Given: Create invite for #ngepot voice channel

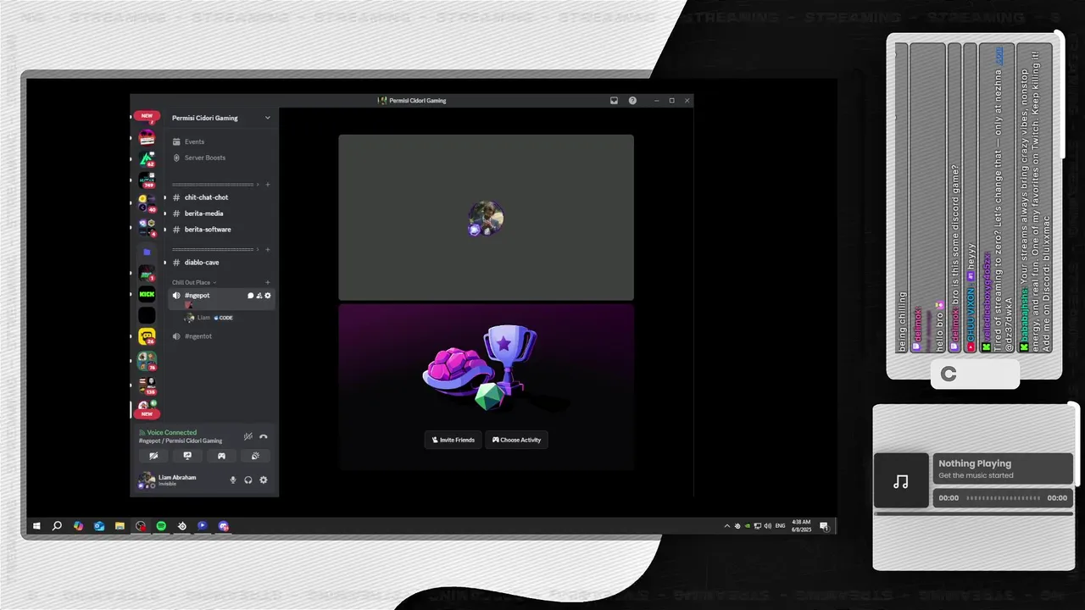Looking at the screenshot, I should click(259, 296).
